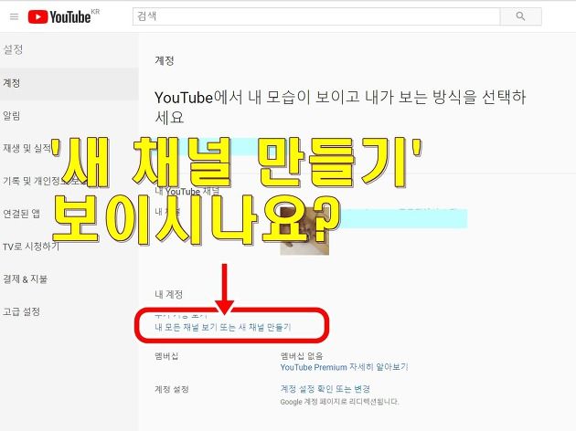Click YouTube Premium 자세히 알아보기 link
Image resolution: width=576 pixels, height=431 pixels.
(344, 367)
